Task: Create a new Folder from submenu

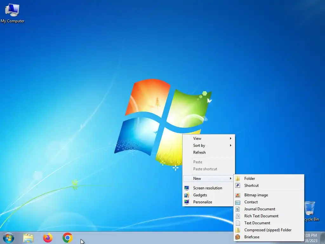Action: 269,179
